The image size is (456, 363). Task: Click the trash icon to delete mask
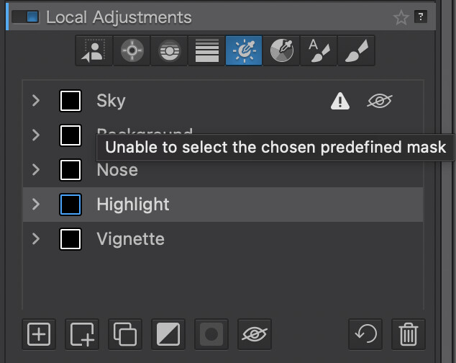click(409, 334)
